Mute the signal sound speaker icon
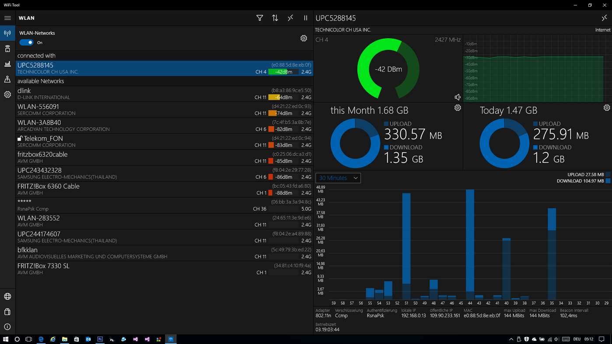612x344 pixels. [x=458, y=97]
